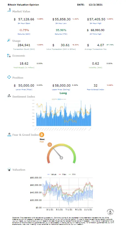
Task: Click the total supply value 18.62
Action: [24, 63]
